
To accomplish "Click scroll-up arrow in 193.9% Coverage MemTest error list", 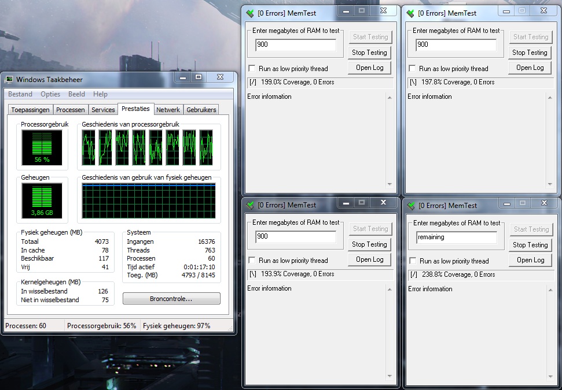I will [390, 289].
